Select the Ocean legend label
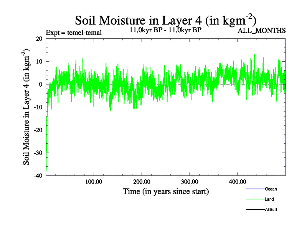Viewport: 307px width, 230px height. pyautogui.click(x=271, y=189)
